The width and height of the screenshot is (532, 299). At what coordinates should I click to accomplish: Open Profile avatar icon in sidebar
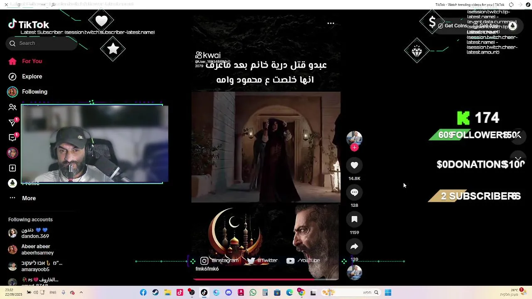click(x=12, y=183)
